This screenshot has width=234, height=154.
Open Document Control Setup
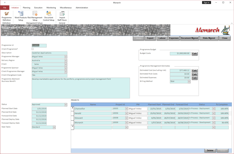[49, 16]
